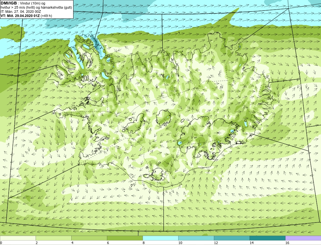Screen dimensions: 321x245
Task: Click the 2–4 m/s light green legend swatch
Action: click(53, 238)
